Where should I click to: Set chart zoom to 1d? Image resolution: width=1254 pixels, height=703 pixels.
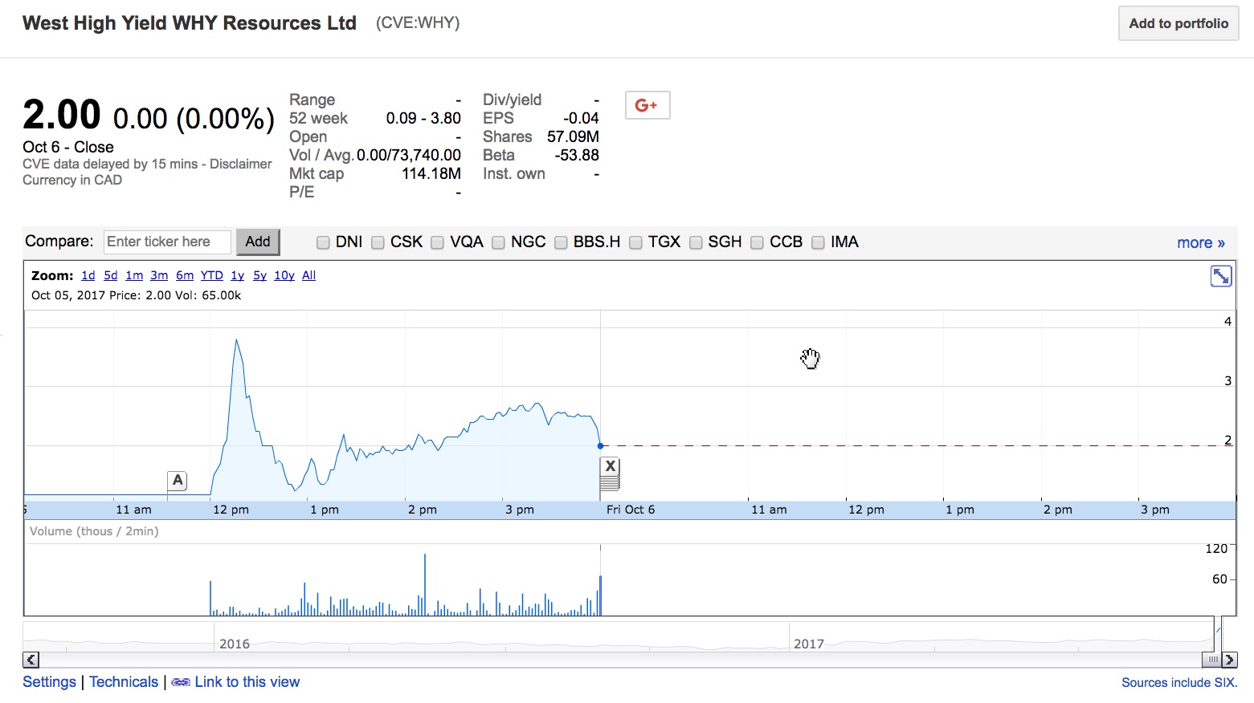point(88,275)
